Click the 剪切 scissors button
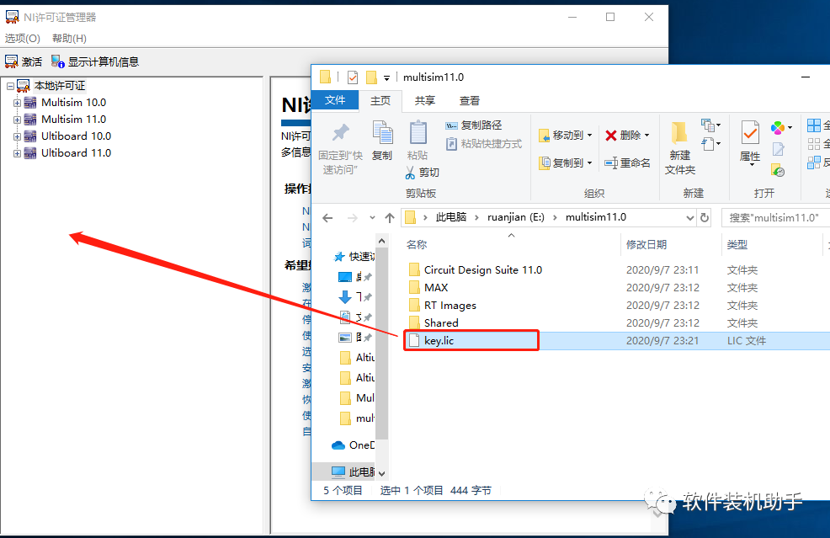 [x=422, y=172]
